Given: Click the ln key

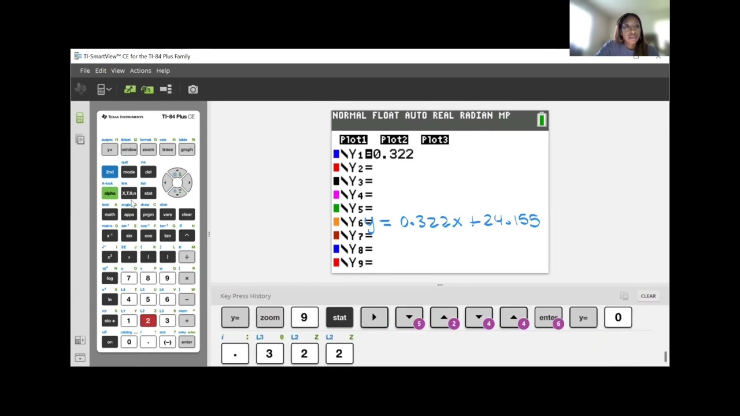Looking at the screenshot, I should (110, 299).
